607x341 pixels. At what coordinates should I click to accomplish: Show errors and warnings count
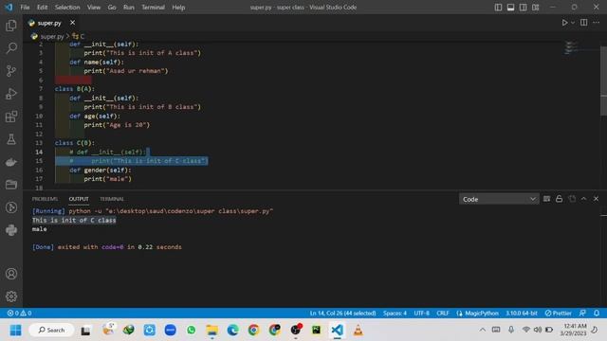tap(19, 313)
